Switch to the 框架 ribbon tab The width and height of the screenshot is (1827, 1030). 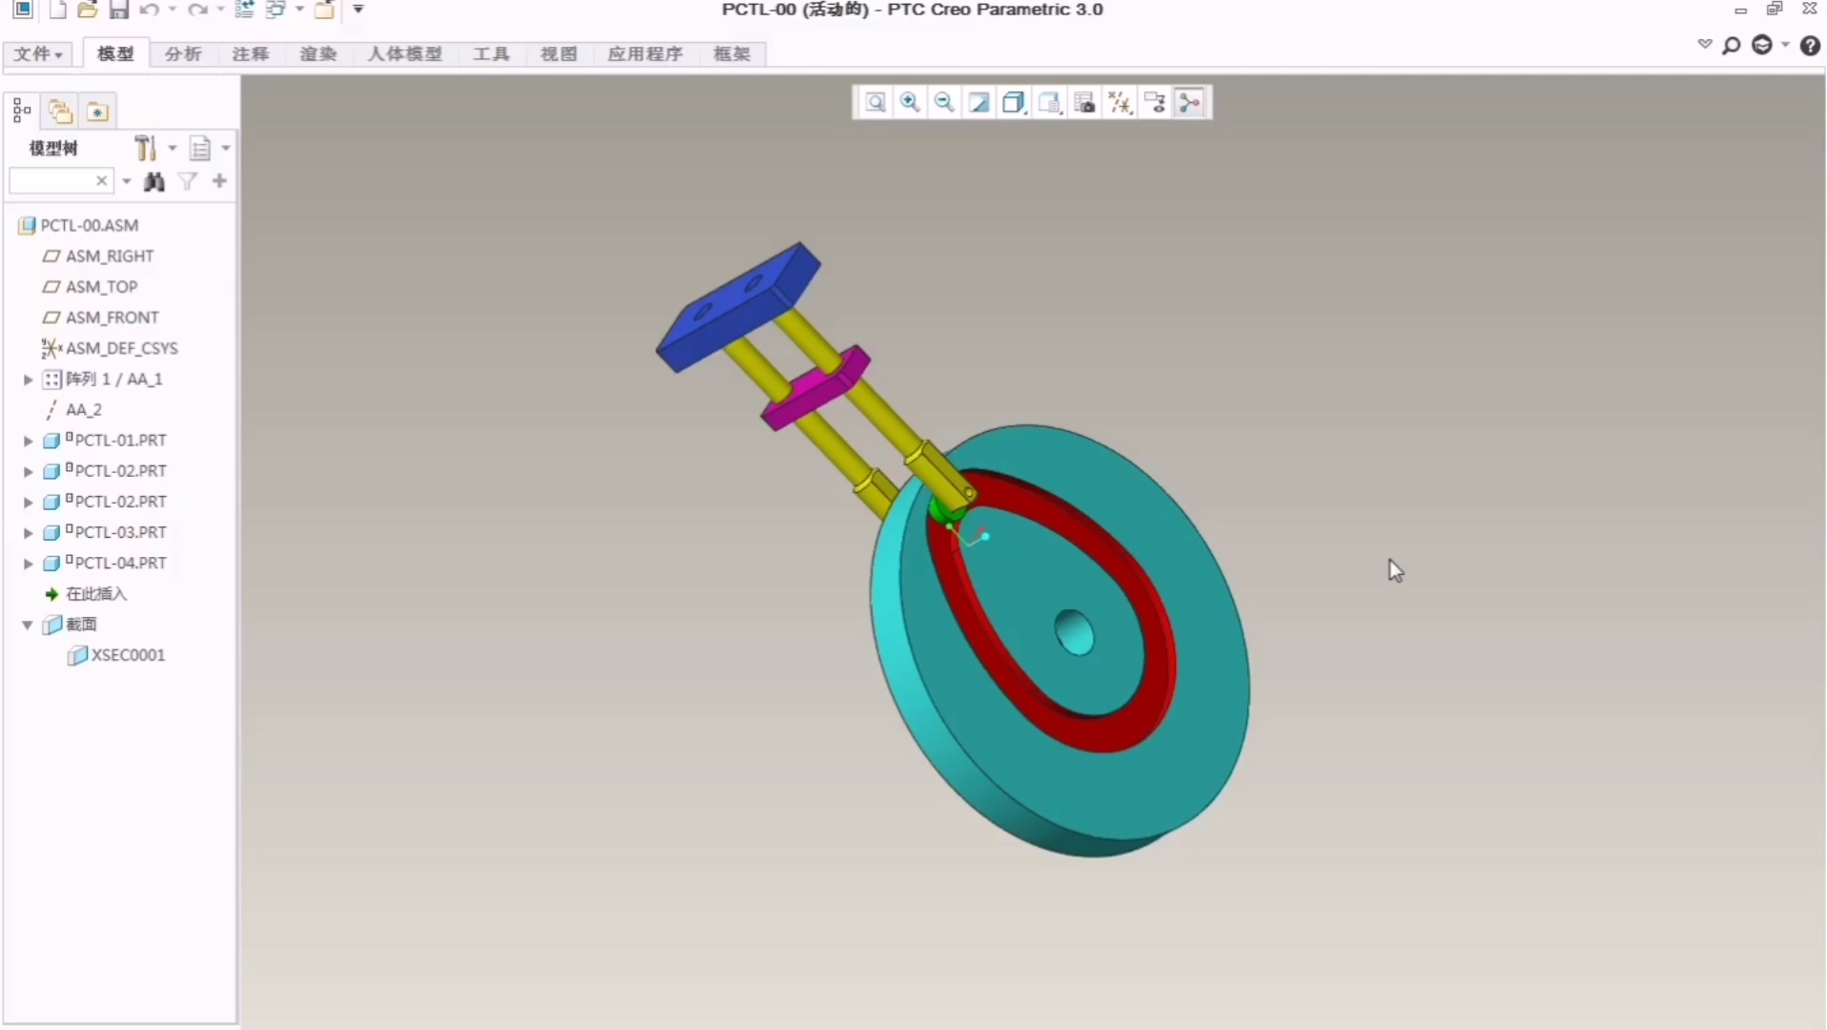point(732,54)
